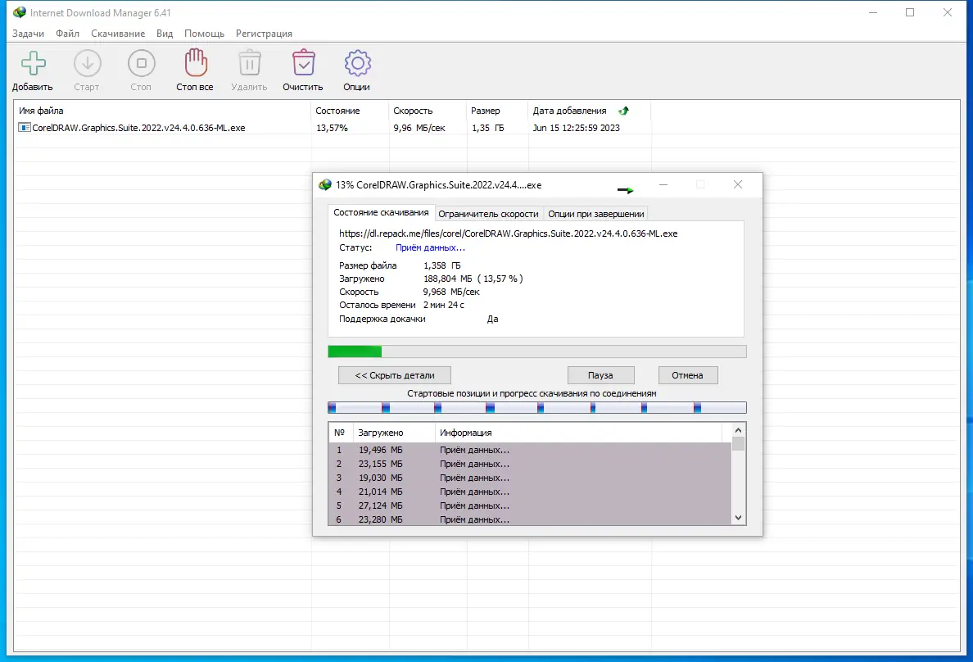Click the 9,96 МБ/сек speed cell
This screenshot has width=973, height=662.
point(419,127)
